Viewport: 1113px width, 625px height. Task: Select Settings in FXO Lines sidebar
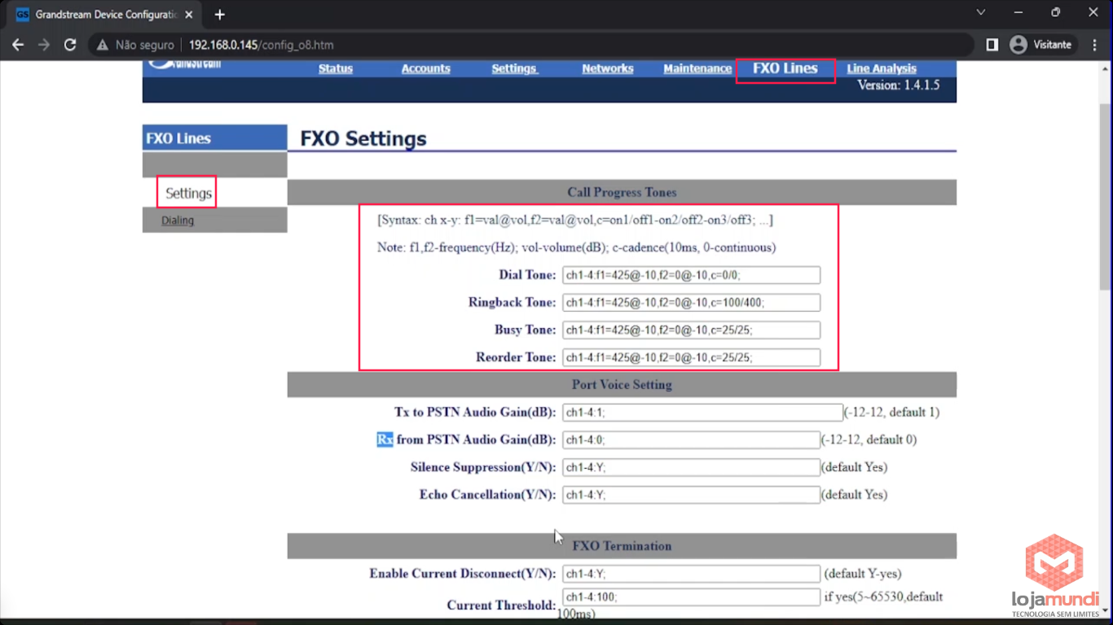point(188,193)
